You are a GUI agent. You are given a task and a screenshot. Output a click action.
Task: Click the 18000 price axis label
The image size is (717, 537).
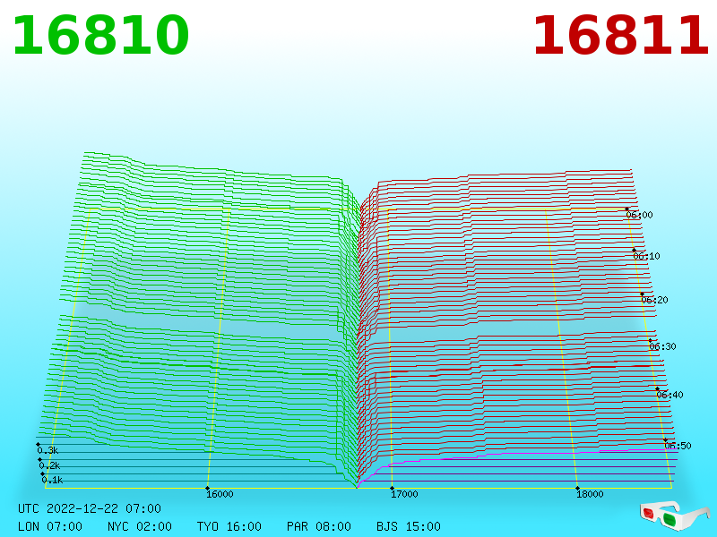590,494
